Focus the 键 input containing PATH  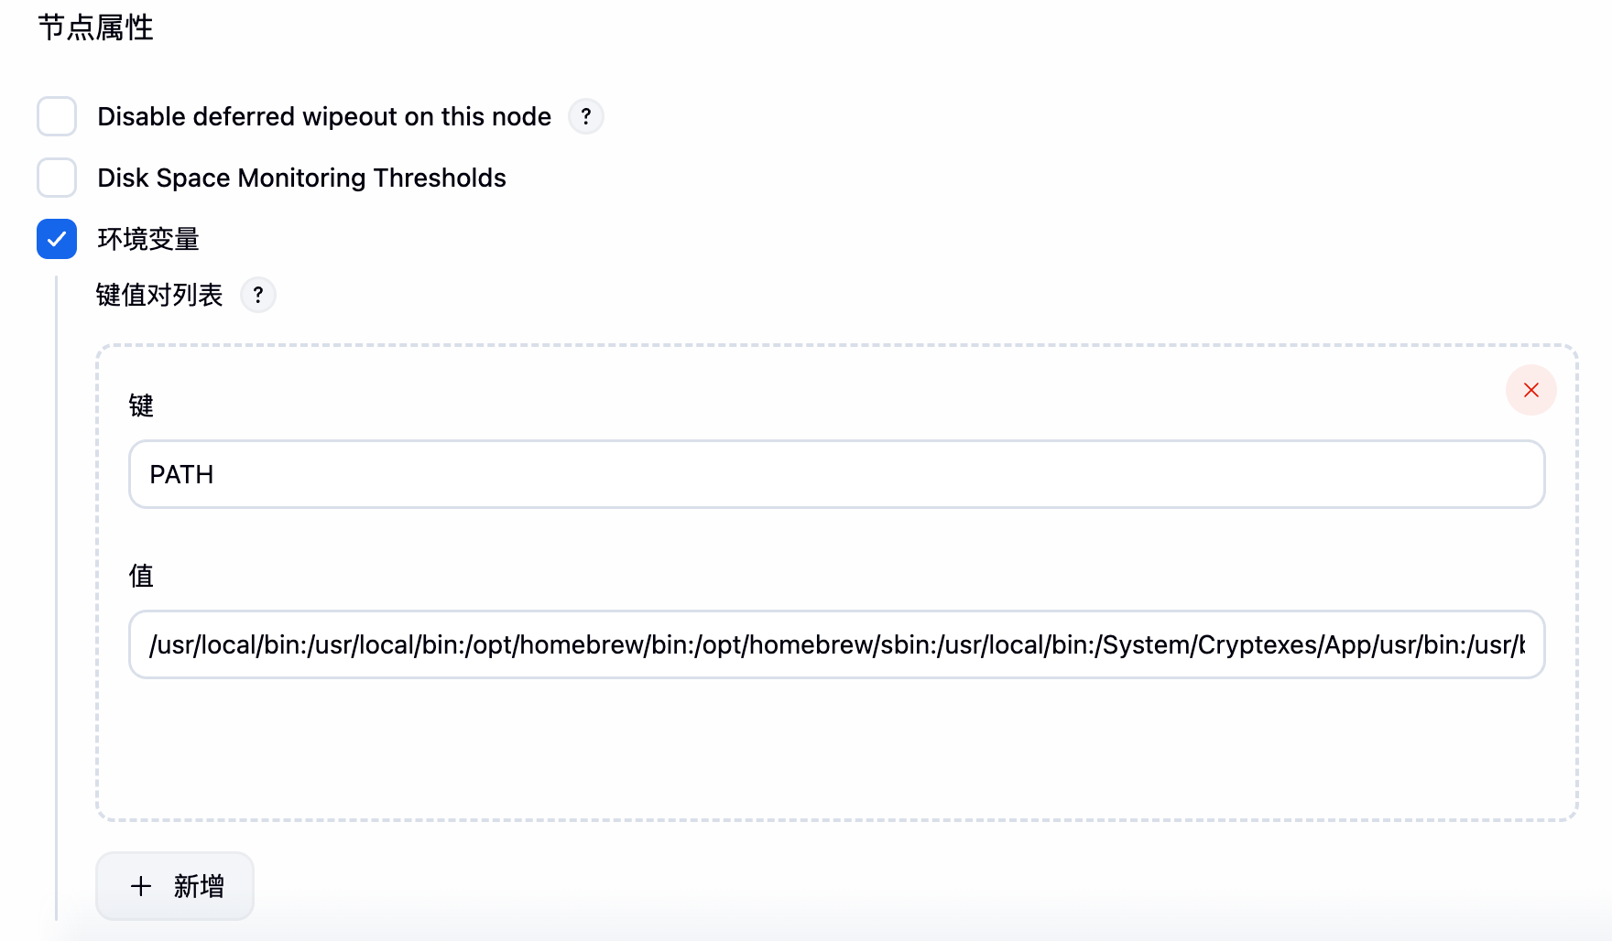[836, 474]
